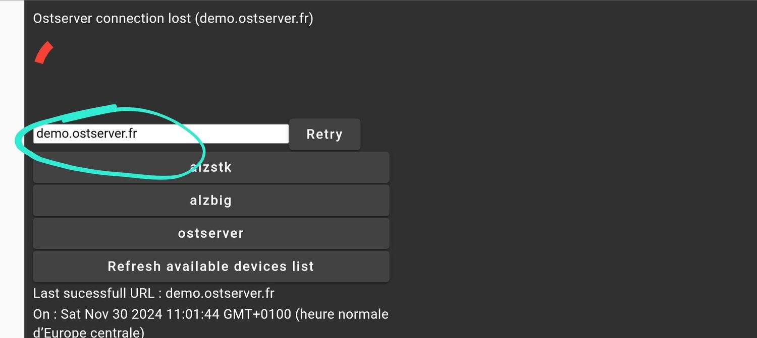Click the Ostserver connection lost message
757x338 pixels.
click(173, 18)
